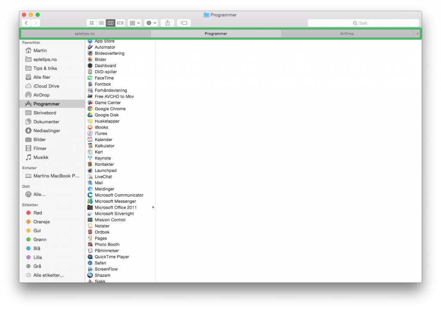Select the Programmer tab
This screenshot has height=310, width=441.
tap(216, 34)
